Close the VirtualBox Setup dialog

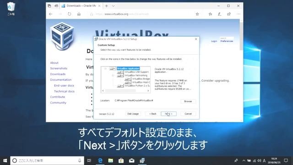click(196, 39)
